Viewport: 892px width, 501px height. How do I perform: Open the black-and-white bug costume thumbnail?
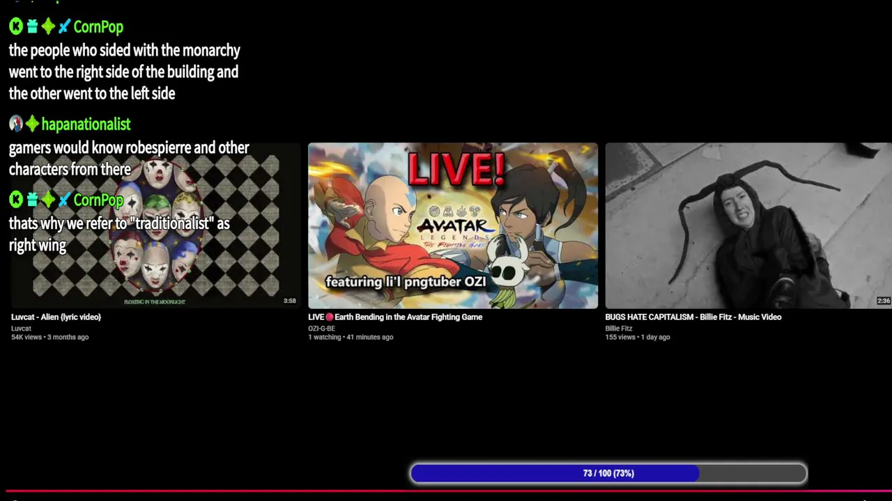tap(748, 225)
